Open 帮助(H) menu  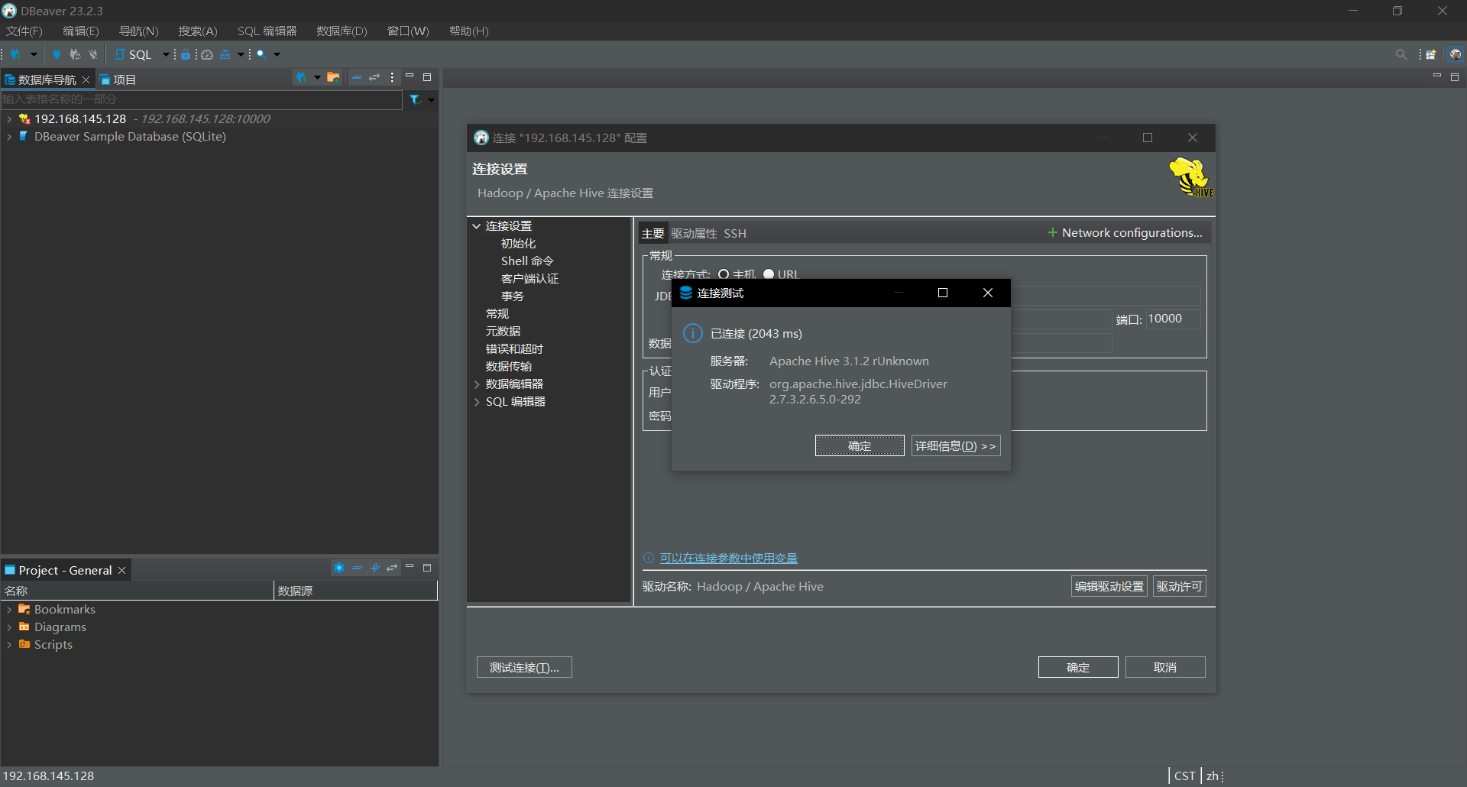click(468, 31)
